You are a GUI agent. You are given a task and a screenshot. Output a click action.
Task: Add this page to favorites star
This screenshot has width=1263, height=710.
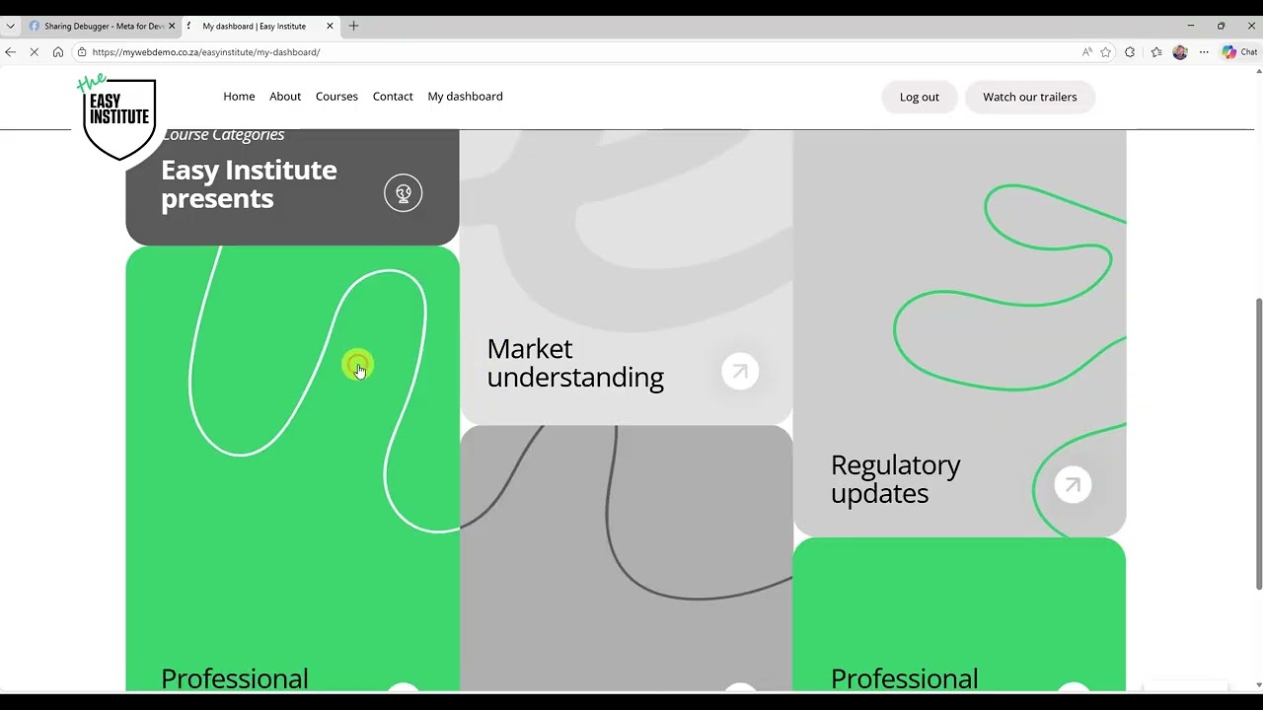tap(1106, 52)
